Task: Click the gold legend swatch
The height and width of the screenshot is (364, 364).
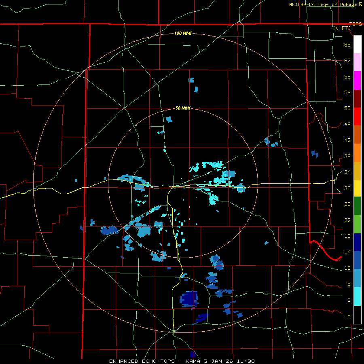Action: [357, 171]
